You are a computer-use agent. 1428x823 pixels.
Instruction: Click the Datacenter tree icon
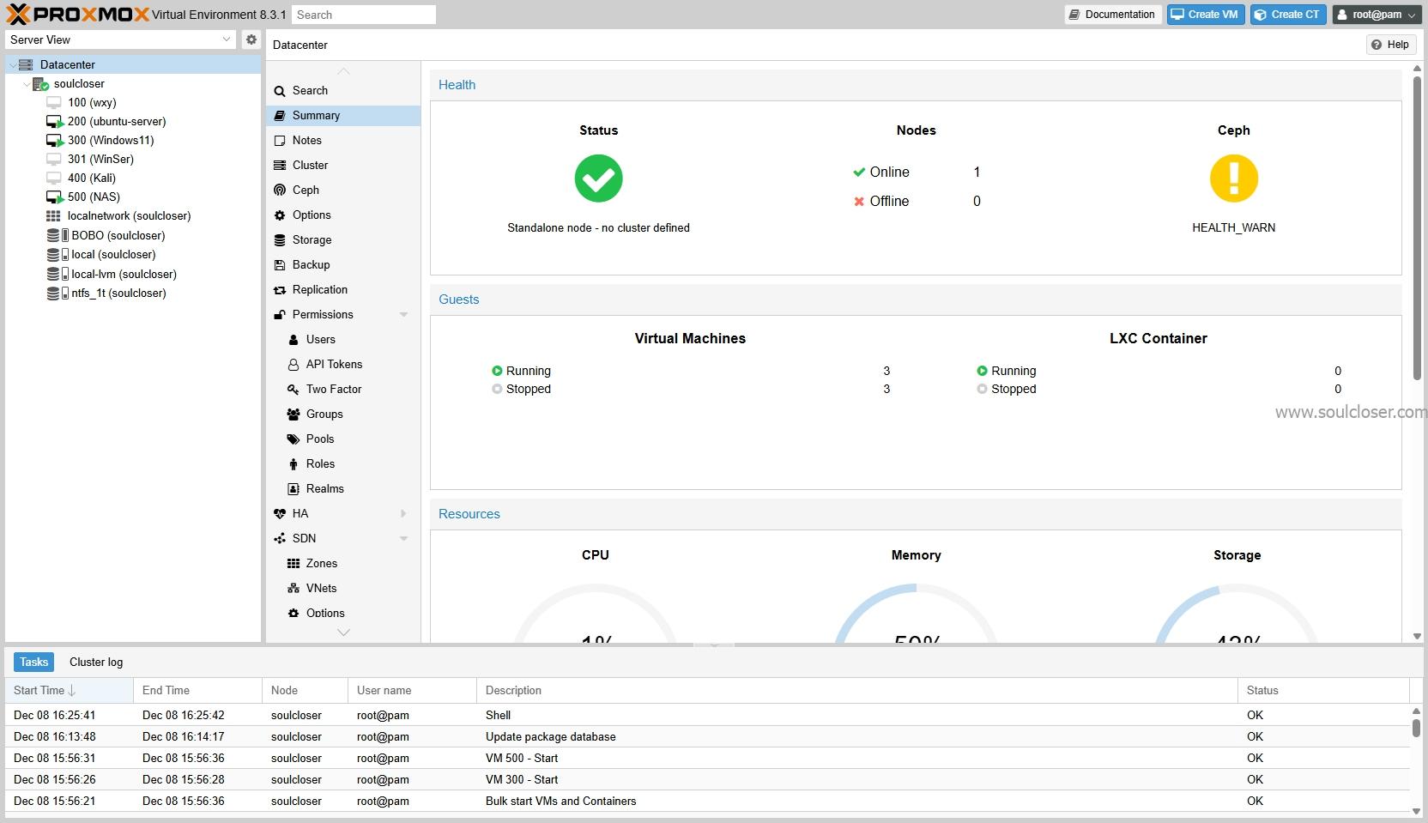click(26, 64)
